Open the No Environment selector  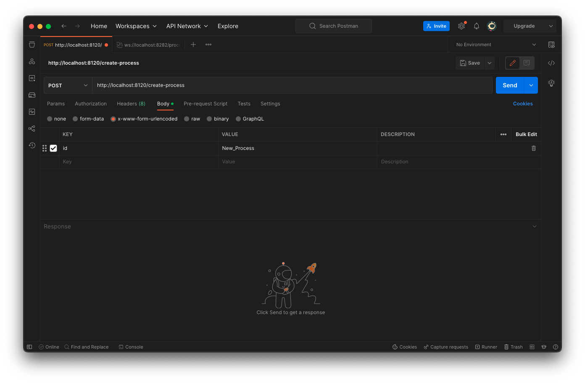click(x=494, y=44)
